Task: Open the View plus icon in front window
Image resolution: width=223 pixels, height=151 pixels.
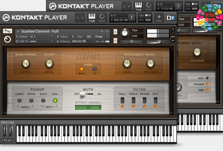Action: click(x=159, y=18)
